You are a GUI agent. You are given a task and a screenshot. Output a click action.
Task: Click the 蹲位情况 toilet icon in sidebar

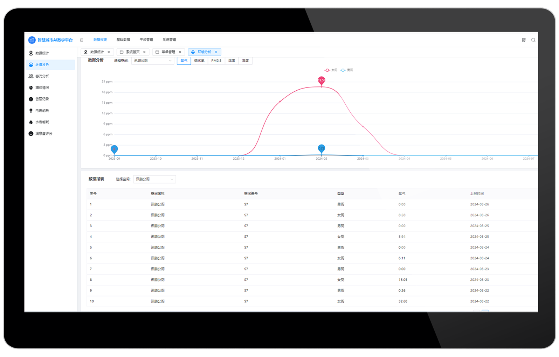31,88
